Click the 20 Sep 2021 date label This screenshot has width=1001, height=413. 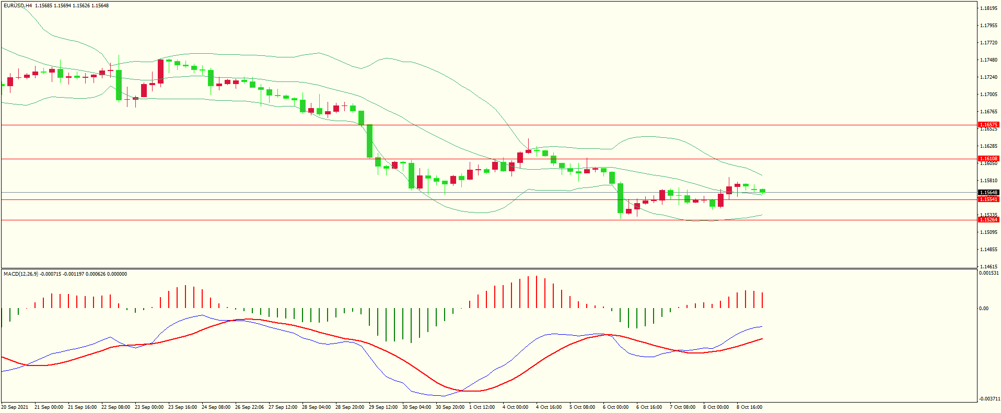[15, 407]
